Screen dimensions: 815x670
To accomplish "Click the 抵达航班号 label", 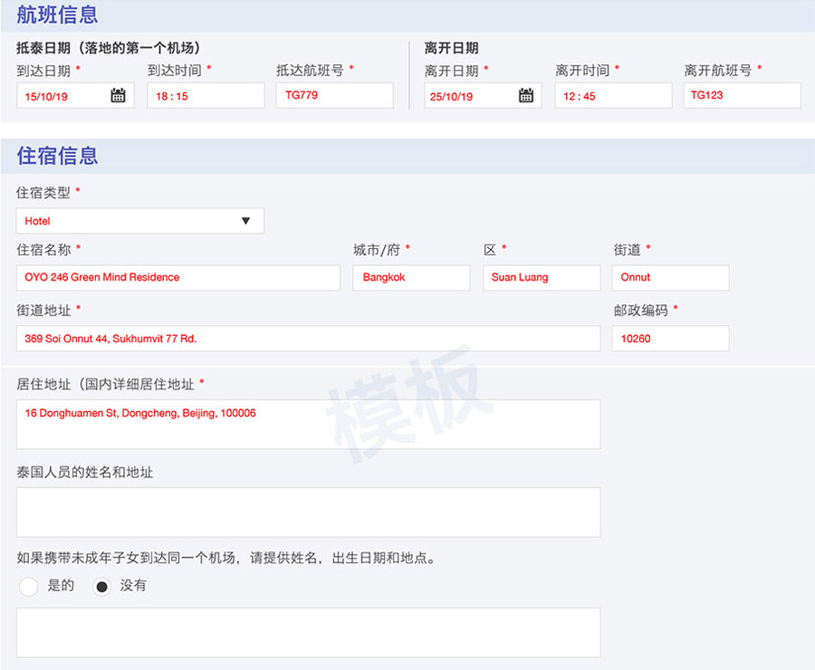I will 310,71.
